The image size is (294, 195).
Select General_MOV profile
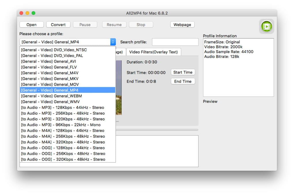click(67, 84)
